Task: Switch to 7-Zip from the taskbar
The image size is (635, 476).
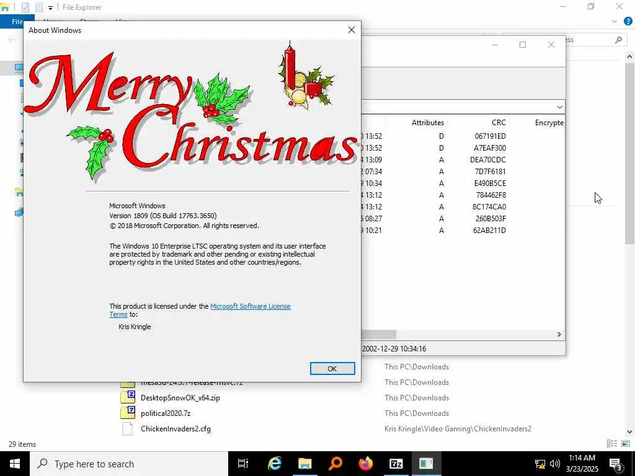Action: [x=396, y=464]
